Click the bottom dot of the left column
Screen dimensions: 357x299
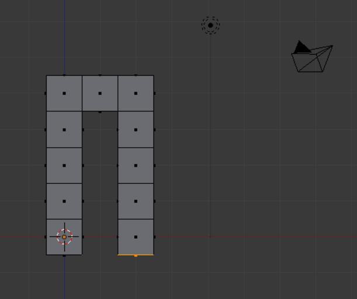point(64,255)
